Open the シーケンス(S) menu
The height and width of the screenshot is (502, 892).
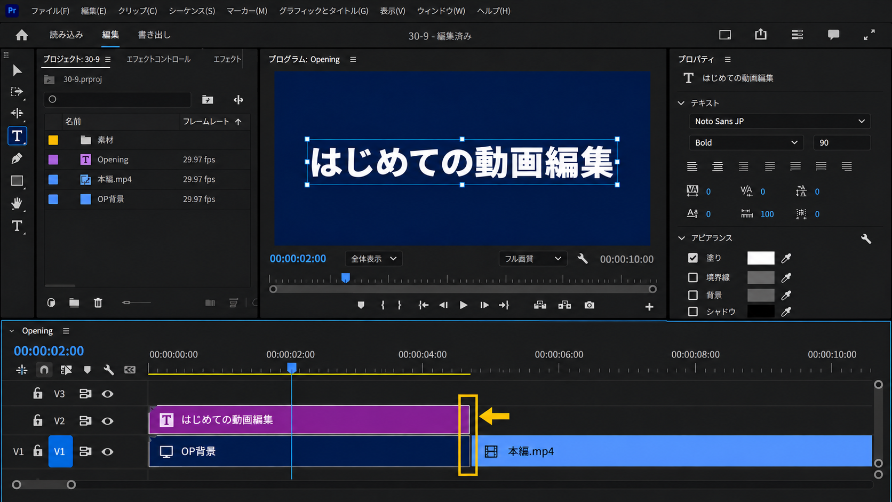click(x=192, y=11)
